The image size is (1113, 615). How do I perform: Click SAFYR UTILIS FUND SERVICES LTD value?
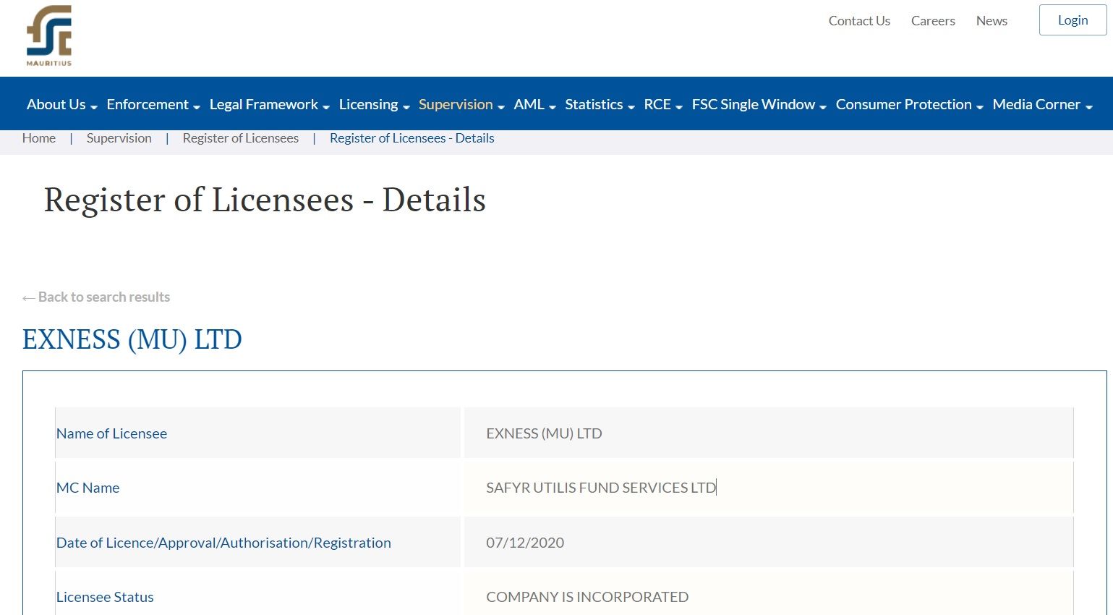pos(601,488)
